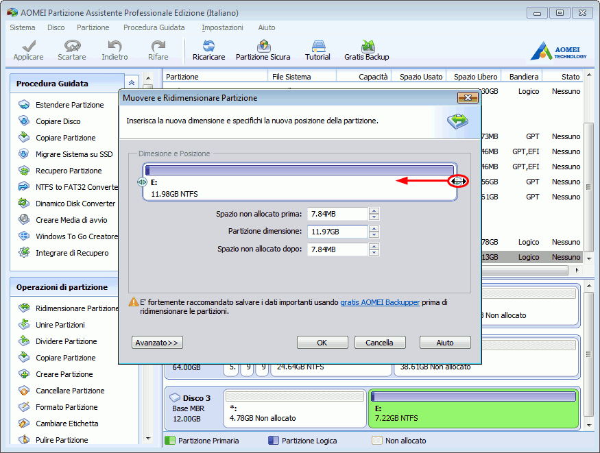Click Creare Partizione icon
Viewport: 600px width, 453px height.
coord(24,374)
